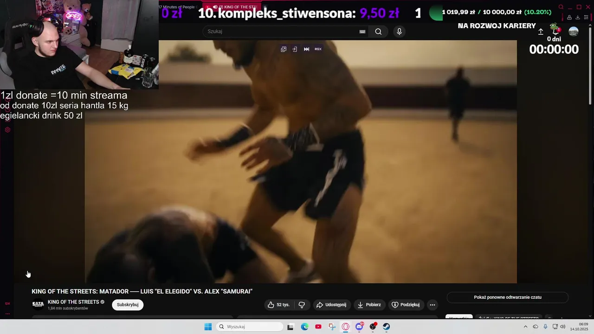Click the Opera GX taskbar icon
The width and height of the screenshot is (594, 334).
click(x=345, y=327)
